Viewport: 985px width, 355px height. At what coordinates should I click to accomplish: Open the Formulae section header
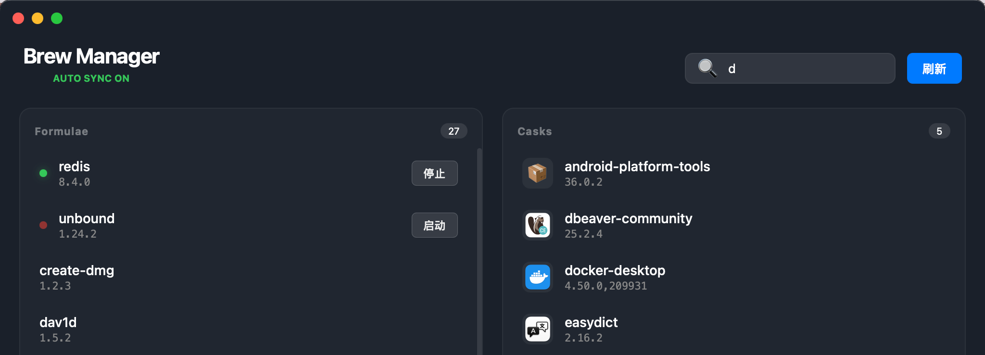pyautogui.click(x=62, y=131)
